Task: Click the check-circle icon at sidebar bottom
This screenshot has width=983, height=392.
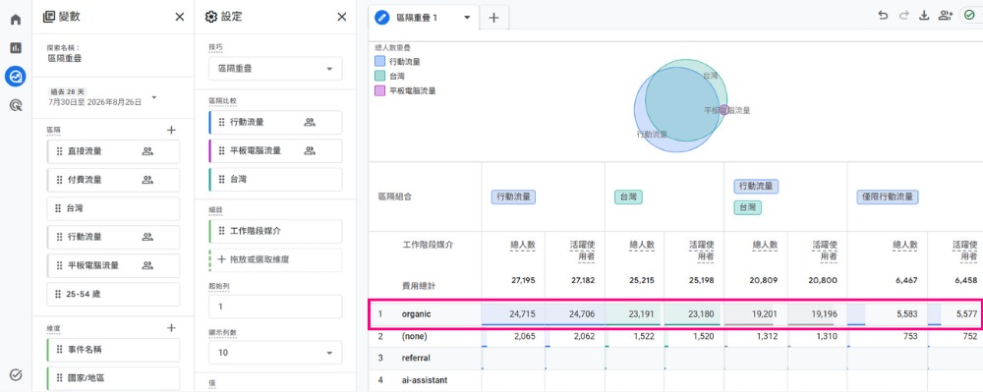Action: coord(16,374)
